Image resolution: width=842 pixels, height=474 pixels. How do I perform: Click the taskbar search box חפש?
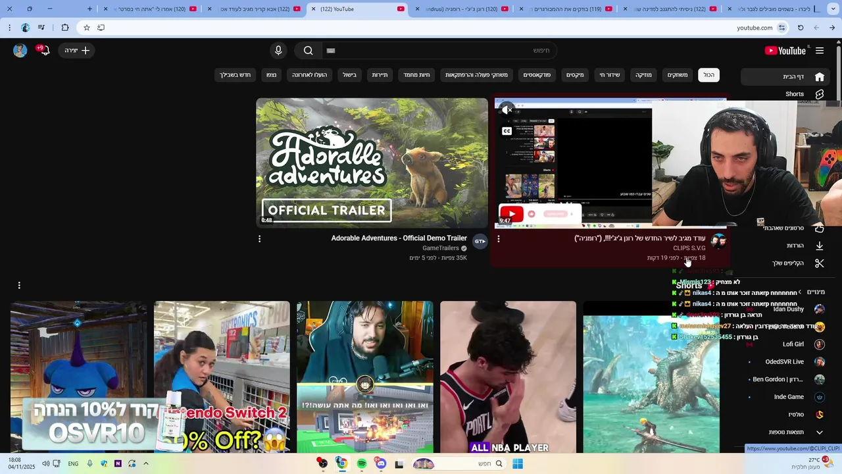(x=458, y=463)
